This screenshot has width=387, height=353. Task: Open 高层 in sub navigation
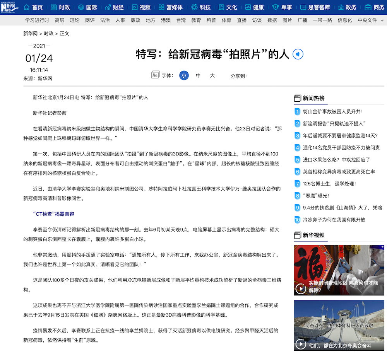(60, 20)
